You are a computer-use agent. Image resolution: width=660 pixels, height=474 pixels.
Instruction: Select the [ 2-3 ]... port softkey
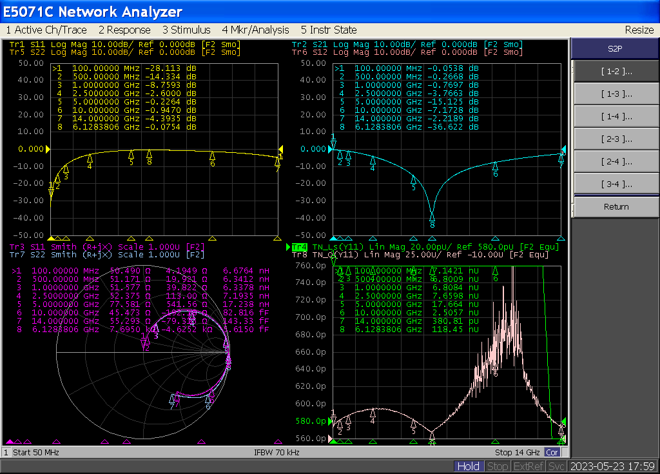pos(616,139)
